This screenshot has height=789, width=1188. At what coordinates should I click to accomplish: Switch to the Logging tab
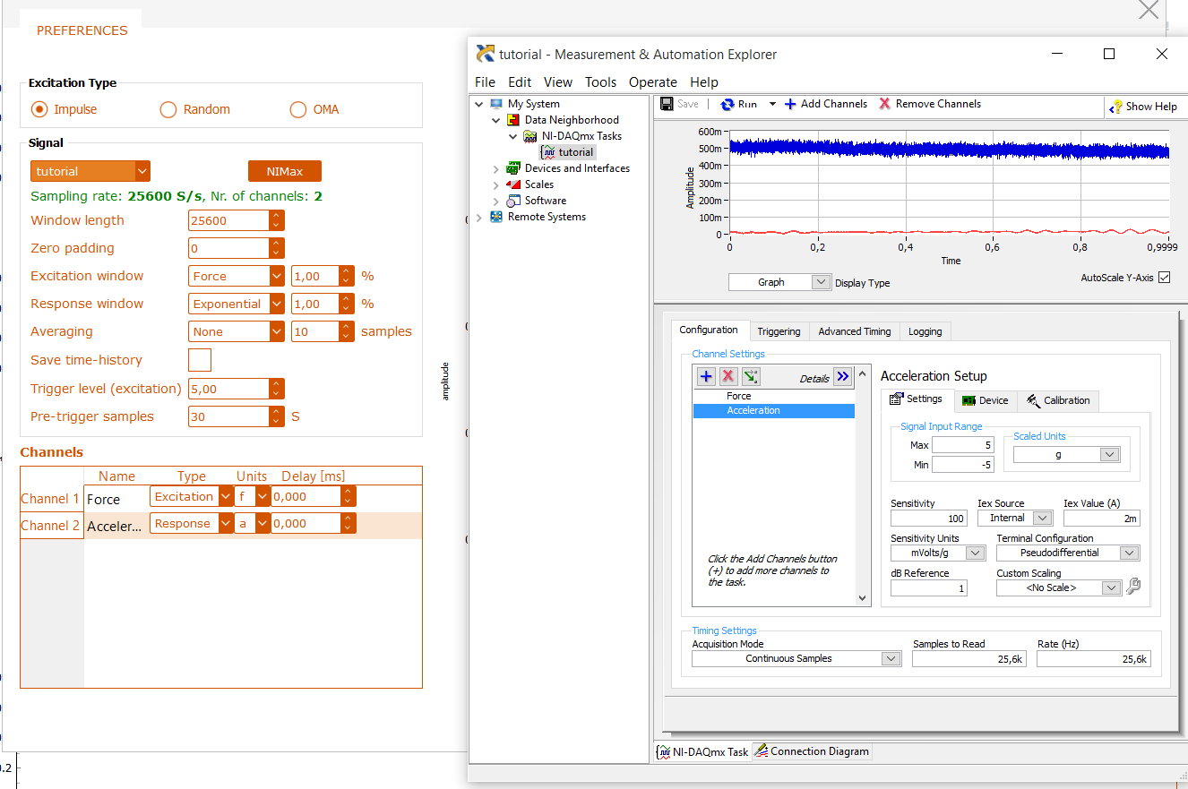(x=925, y=331)
